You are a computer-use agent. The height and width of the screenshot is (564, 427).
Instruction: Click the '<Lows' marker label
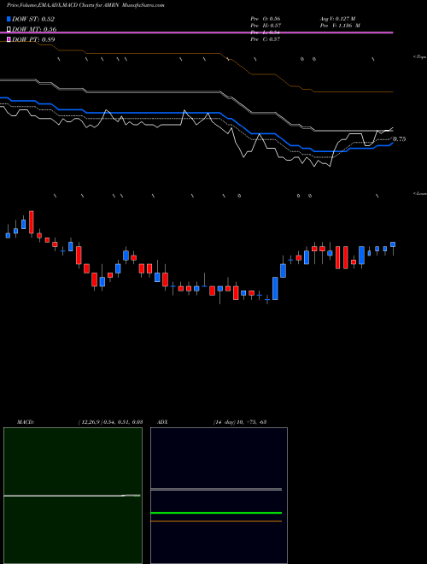pos(420,193)
